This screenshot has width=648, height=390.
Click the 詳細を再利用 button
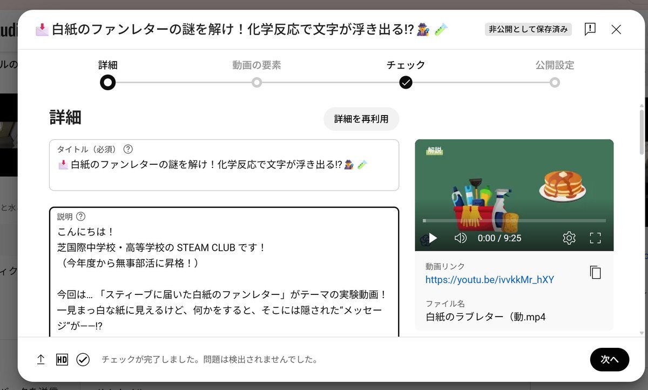(x=361, y=119)
